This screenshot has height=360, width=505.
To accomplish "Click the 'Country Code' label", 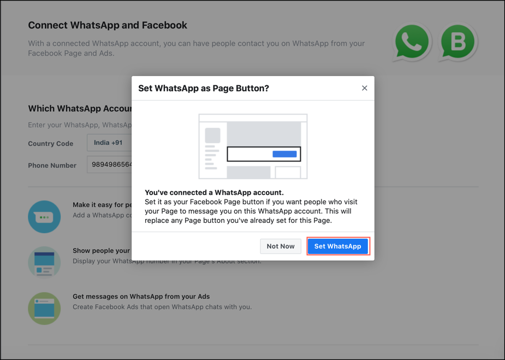I will click(51, 144).
